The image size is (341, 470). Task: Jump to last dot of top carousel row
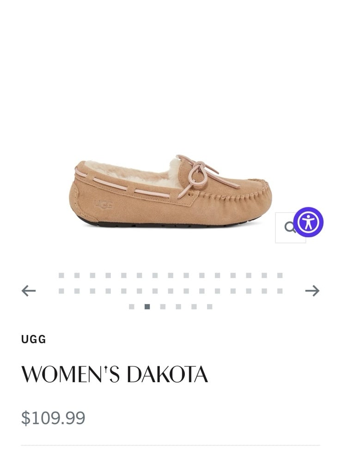click(280, 275)
